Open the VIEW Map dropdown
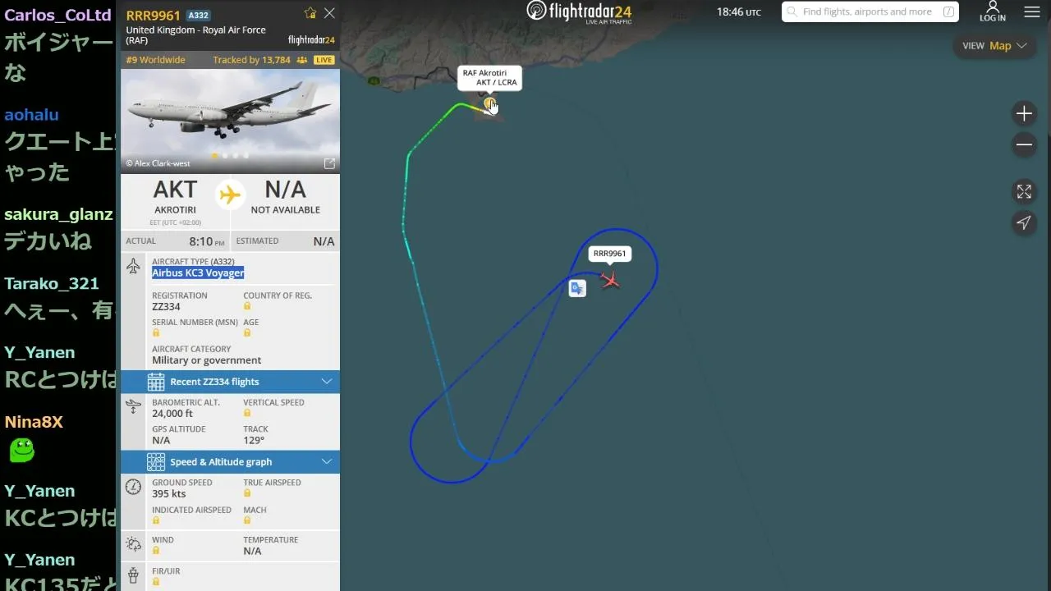 [x=994, y=46]
